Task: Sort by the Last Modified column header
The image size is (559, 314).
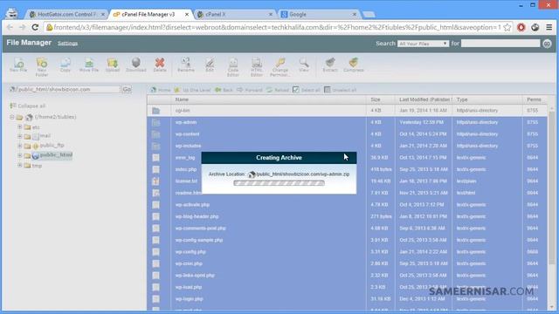Action: 424,99
